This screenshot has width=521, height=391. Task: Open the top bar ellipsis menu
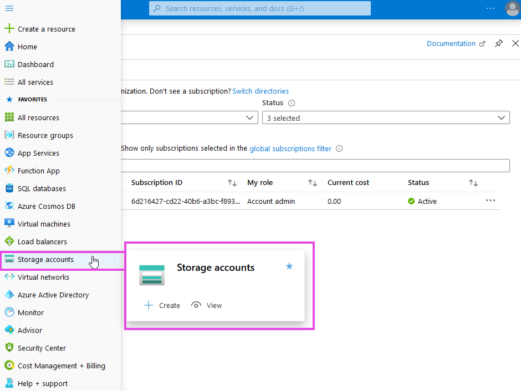[491, 8]
